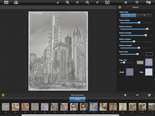Screen dimensions: 155x116
Task: Reset the style with circular arrow icon
Action: tap(149, 95)
